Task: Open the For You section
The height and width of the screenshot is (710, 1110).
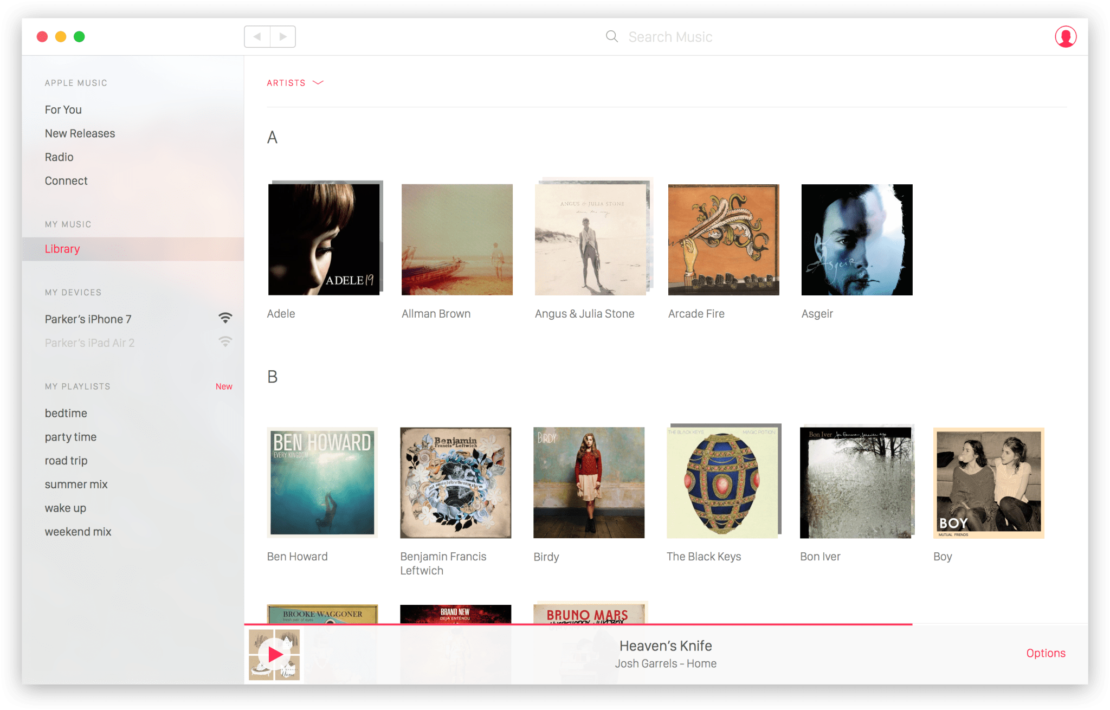Action: click(x=63, y=109)
